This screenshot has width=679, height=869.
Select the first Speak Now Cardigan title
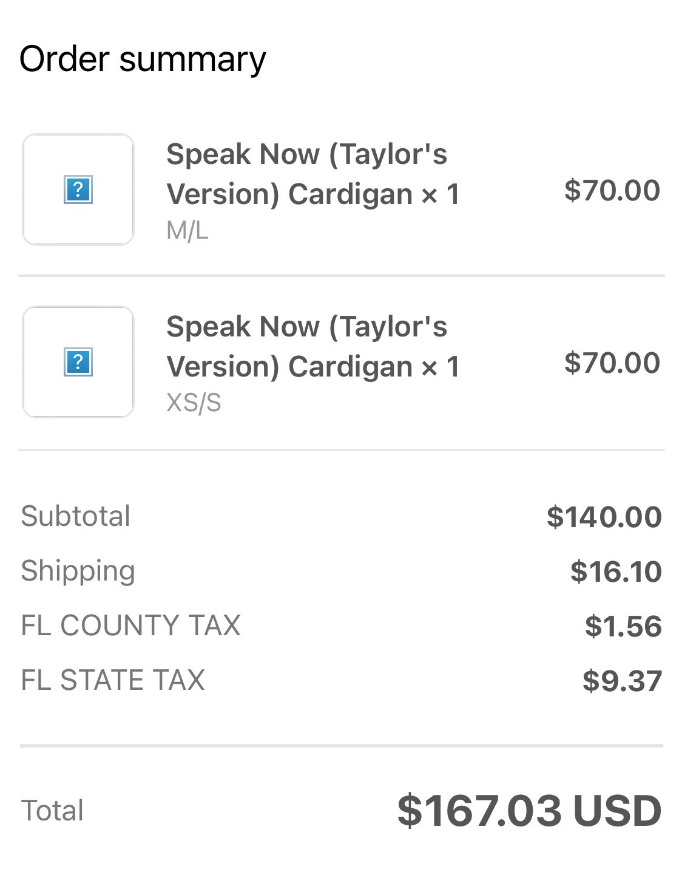(313, 174)
